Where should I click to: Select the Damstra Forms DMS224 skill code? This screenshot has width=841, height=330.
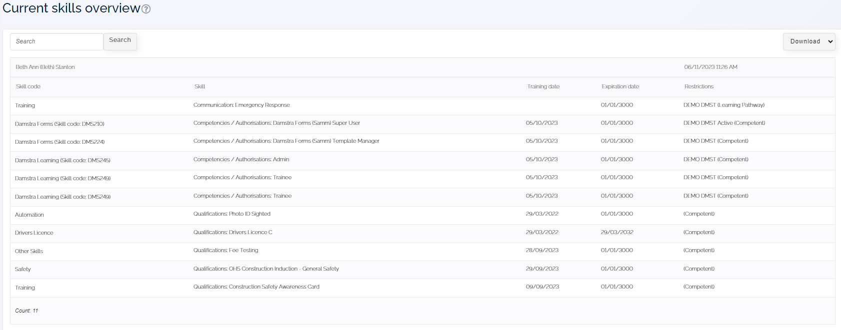59,142
